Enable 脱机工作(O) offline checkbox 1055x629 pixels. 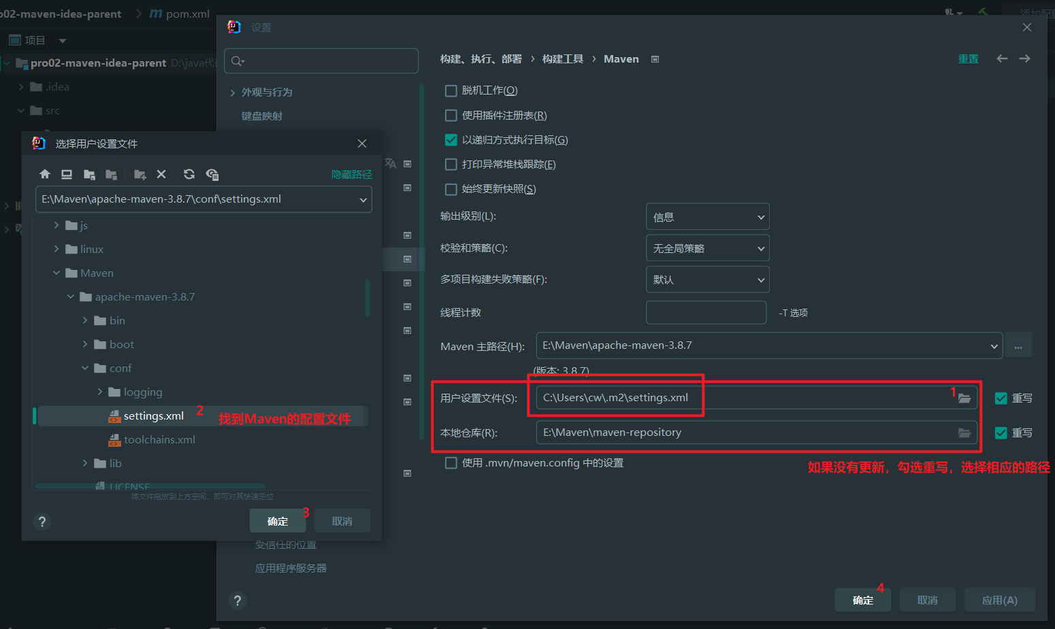tap(451, 90)
